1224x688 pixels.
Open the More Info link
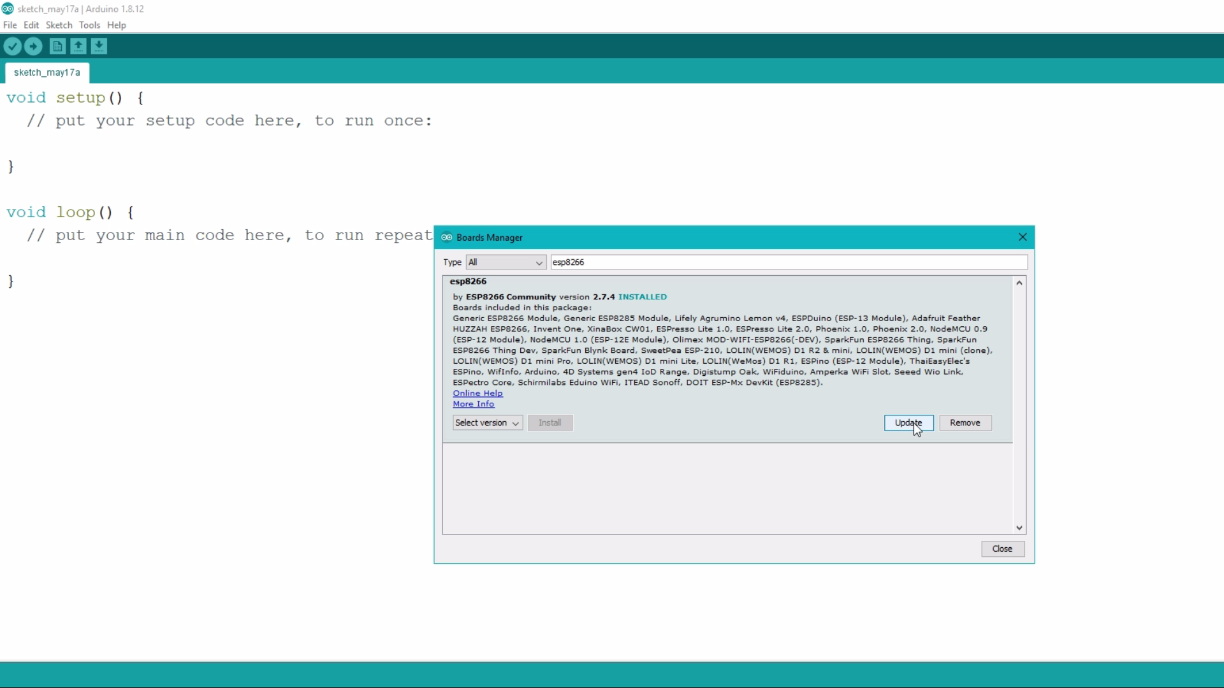click(x=473, y=405)
